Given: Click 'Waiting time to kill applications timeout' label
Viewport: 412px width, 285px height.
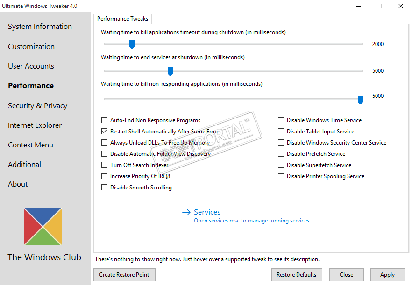Looking at the screenshot, I should (193, 32).
